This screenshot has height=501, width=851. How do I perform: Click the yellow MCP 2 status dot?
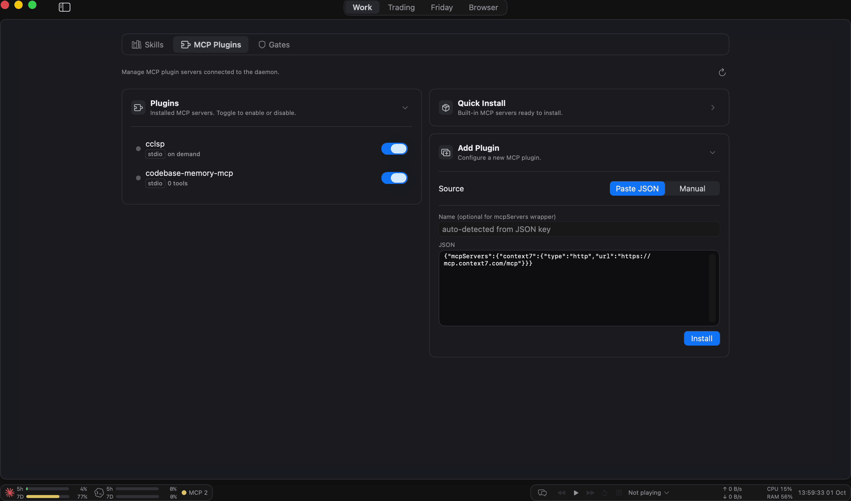point(184,493)
